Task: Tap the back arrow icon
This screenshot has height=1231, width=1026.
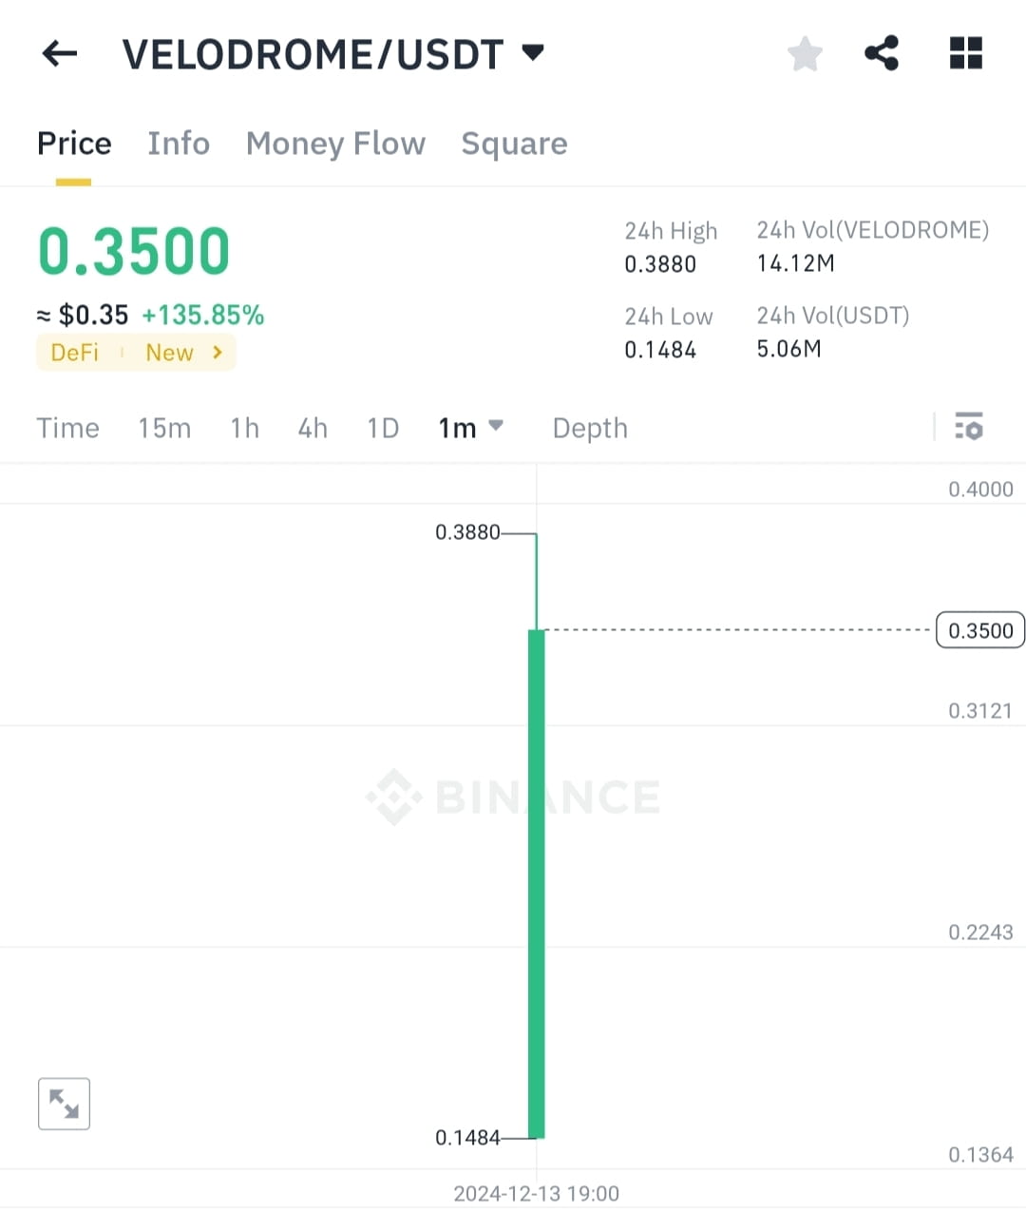Action: pos(60,53)
